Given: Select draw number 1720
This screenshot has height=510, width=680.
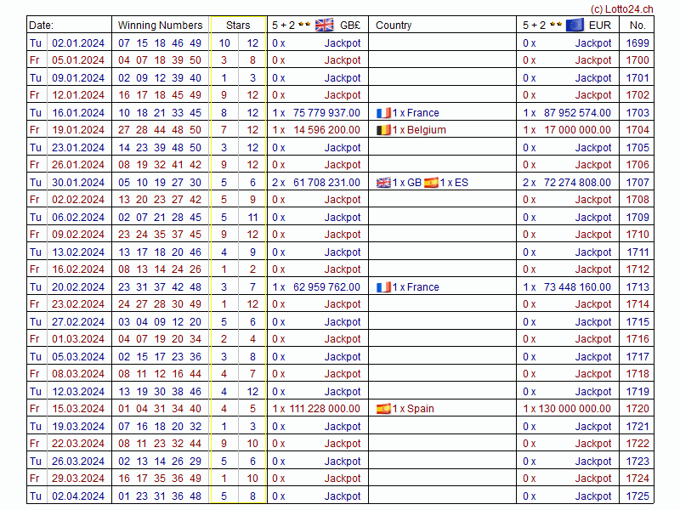Looking at the screenshot, I should point(637,409).
